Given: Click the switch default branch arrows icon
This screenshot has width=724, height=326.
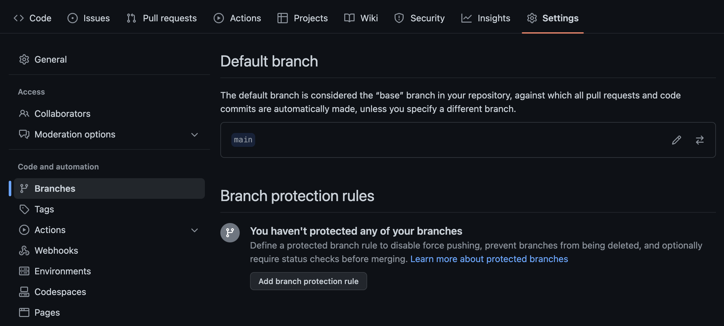Looking at the screenshot, I should pyautogui.click(x=699, y=140).
